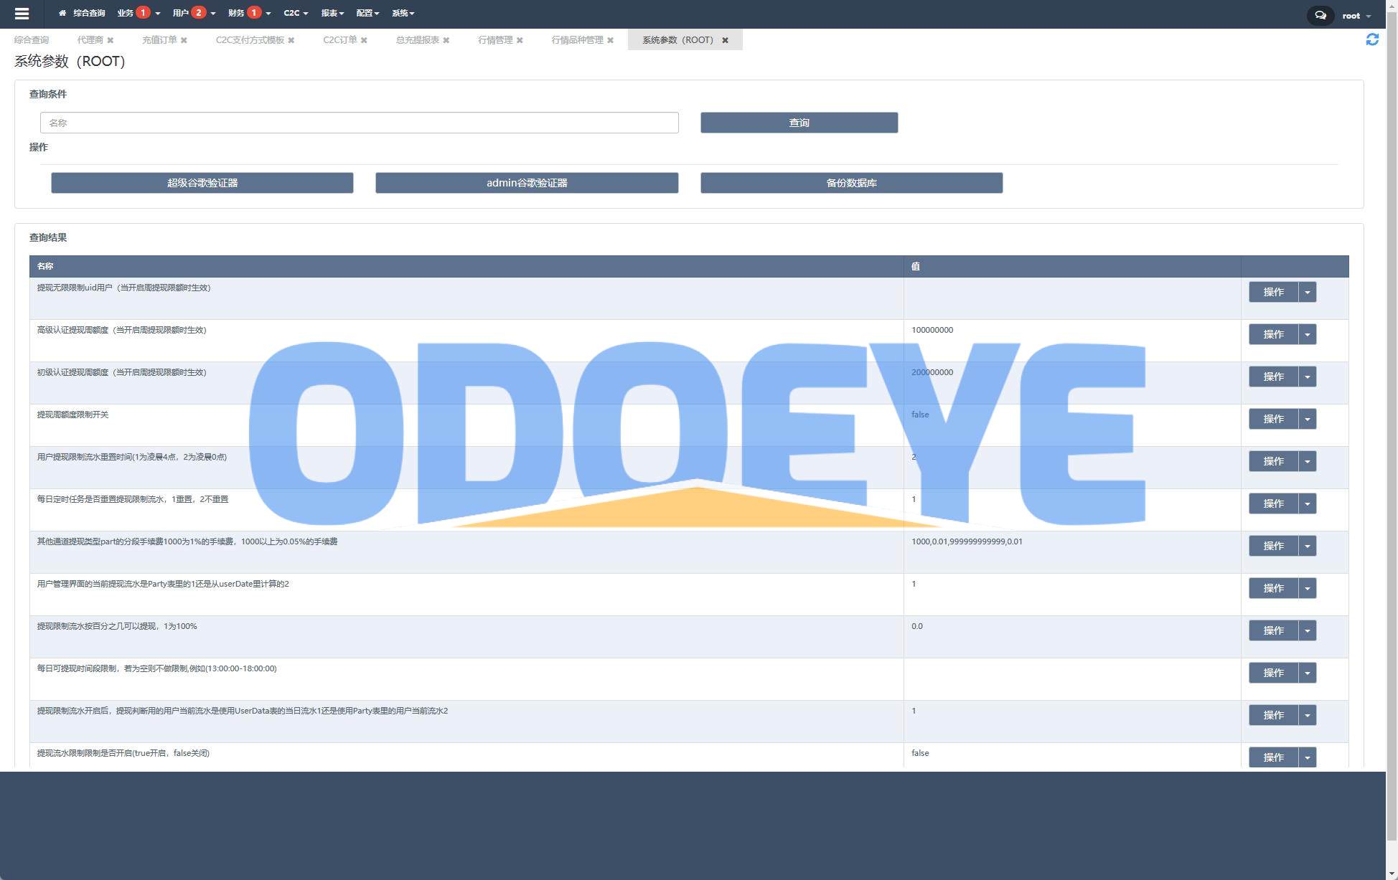Click 操作 for 提现限制流水开启后 row
Viewport: 1398px width, 880px height.
1273,715
